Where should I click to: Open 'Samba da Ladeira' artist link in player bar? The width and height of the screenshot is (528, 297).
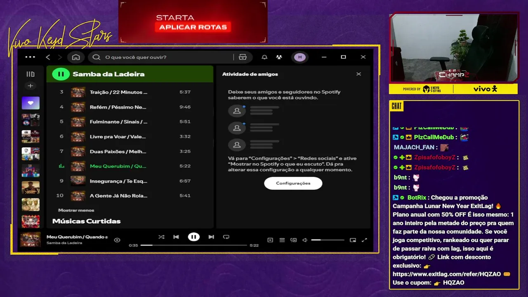click(x=64, y=243)
